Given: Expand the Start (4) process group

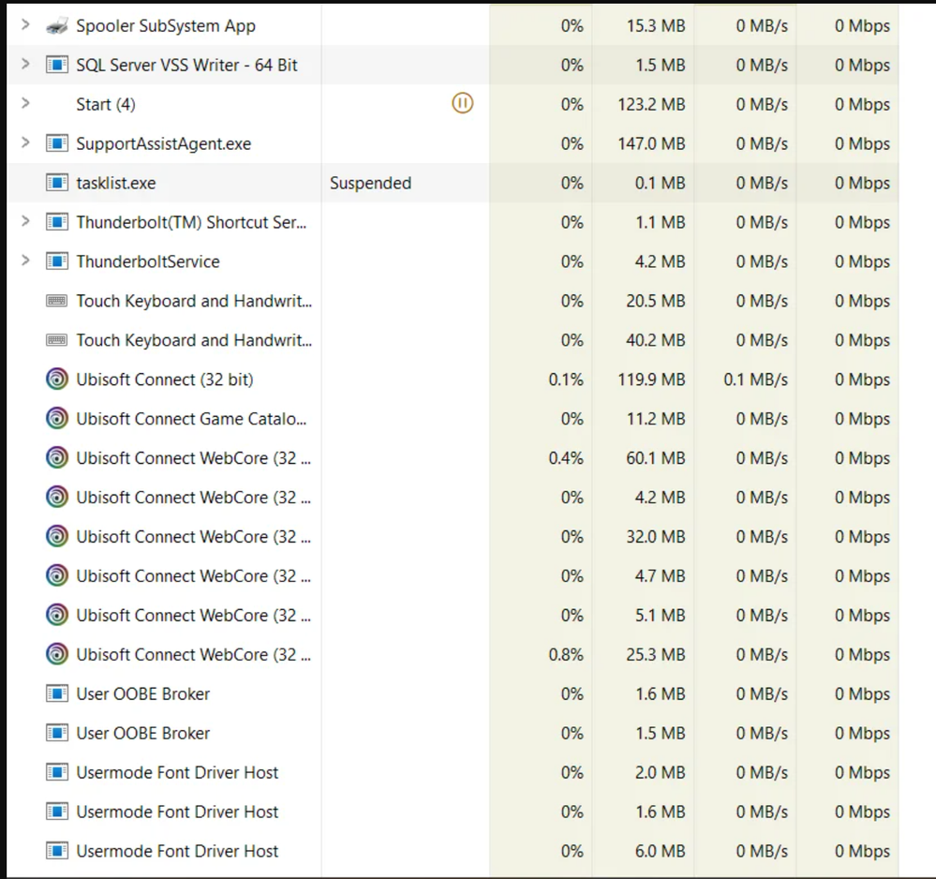Looking at the screenshot, I should point(25,104).
